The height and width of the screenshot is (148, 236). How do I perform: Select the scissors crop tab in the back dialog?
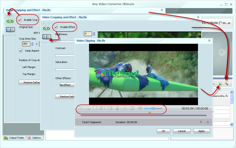(x=10, y=19)
